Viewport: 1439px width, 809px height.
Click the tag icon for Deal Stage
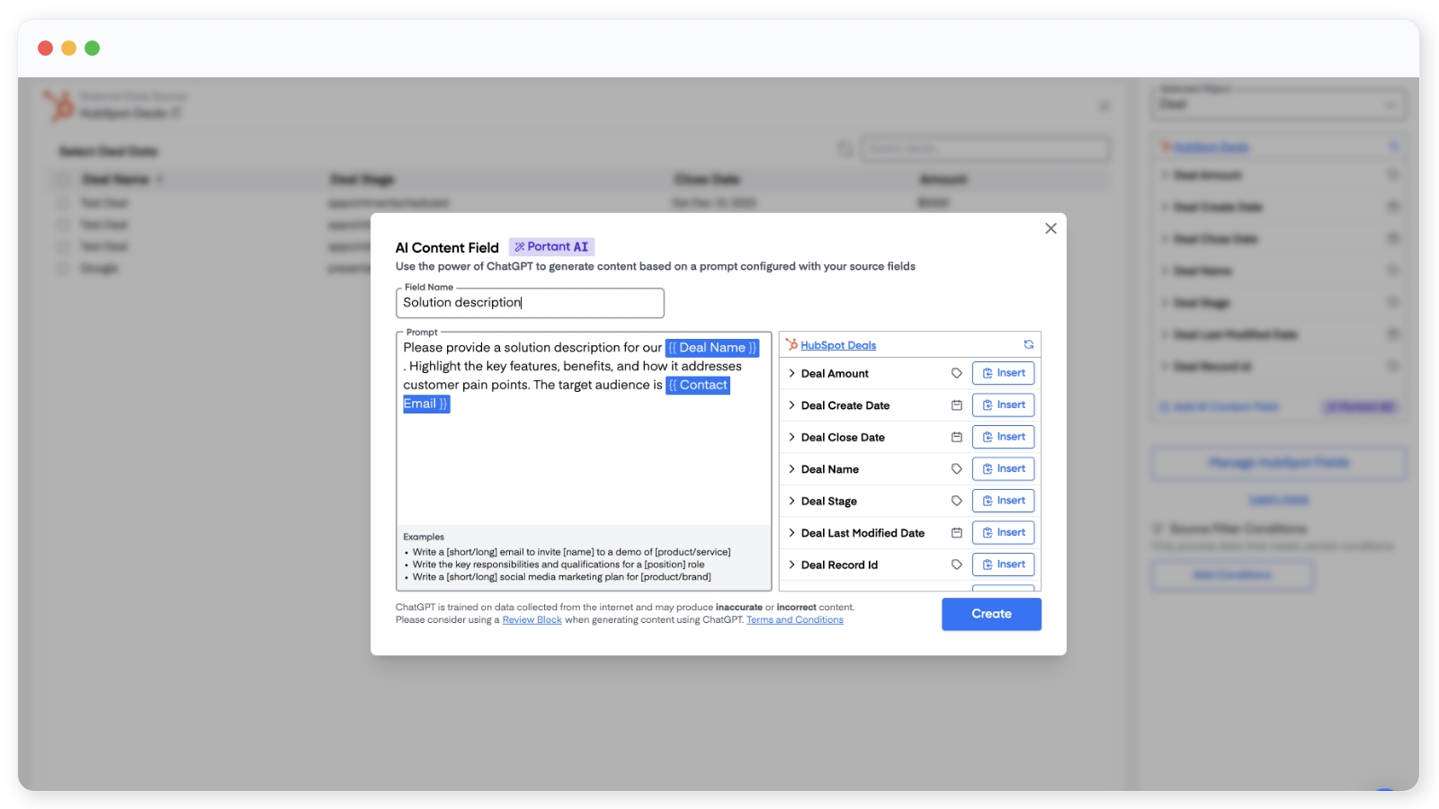coord(956,501)
